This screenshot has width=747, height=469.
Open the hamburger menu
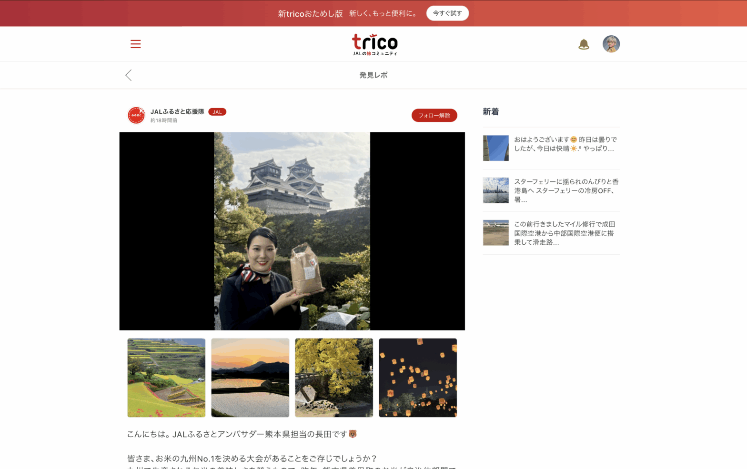click(135, 44)
